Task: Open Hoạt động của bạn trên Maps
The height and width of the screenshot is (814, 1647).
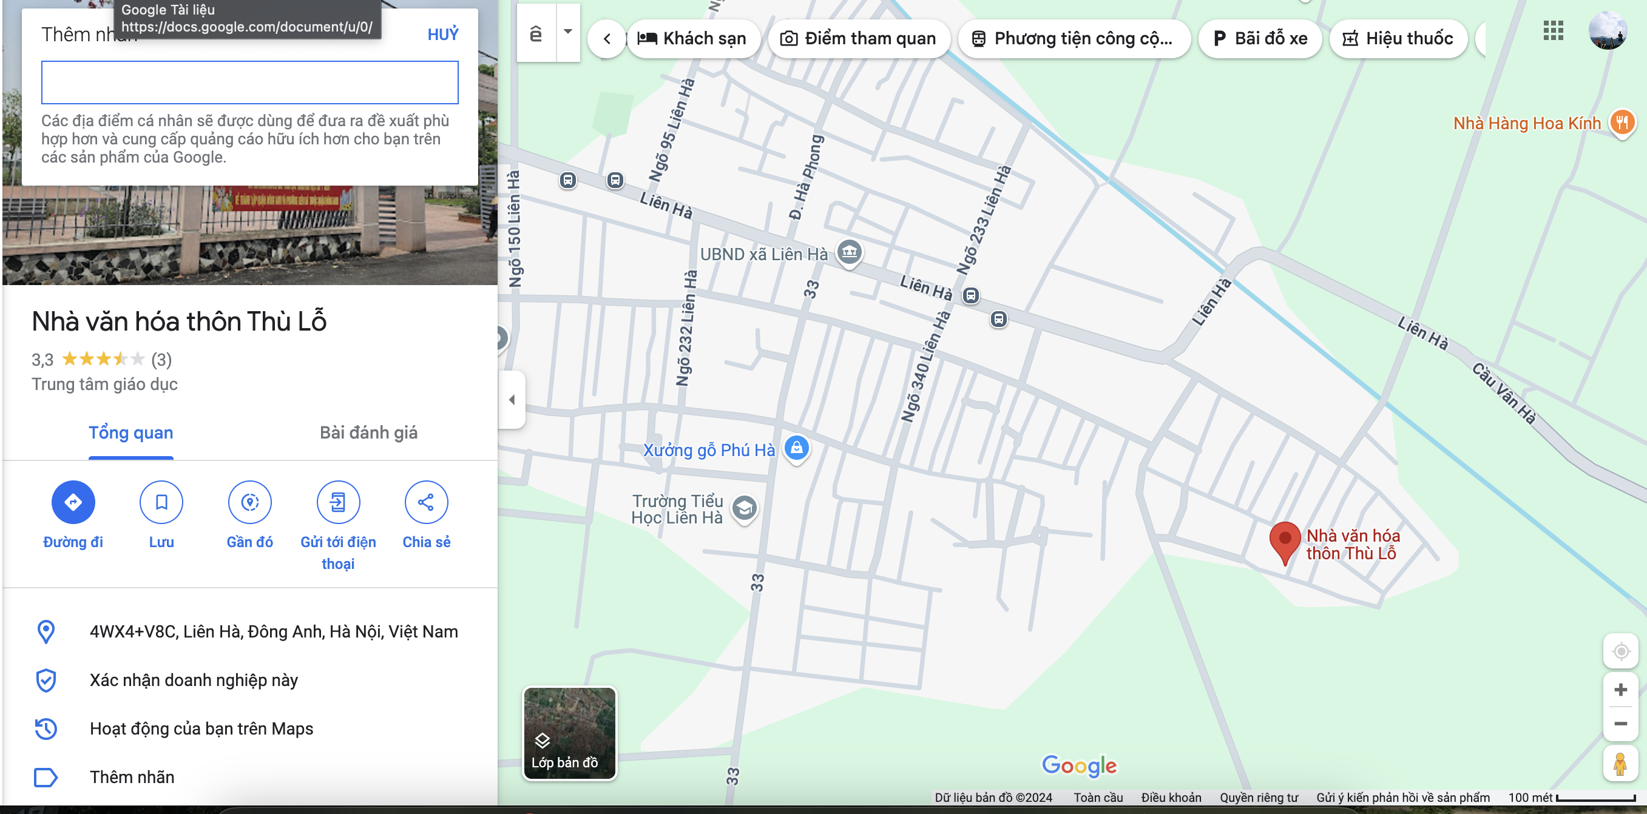Action: [201, 729]
